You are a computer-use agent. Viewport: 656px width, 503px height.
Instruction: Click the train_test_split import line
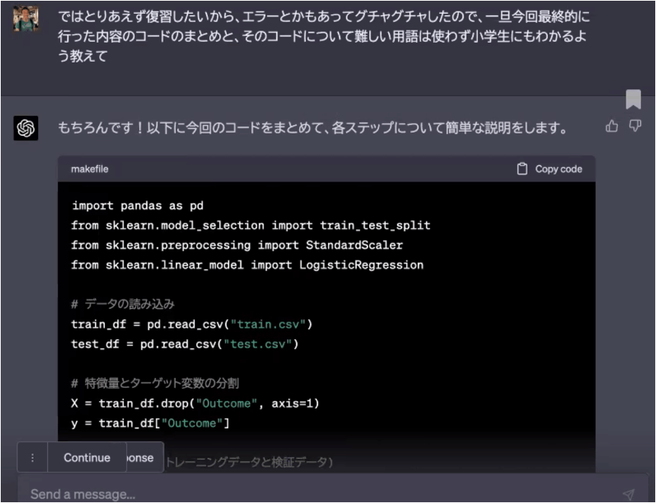point(250,226)
